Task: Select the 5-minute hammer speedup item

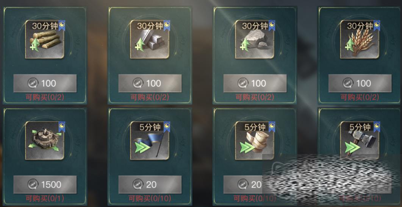Action: tap(360, 141)
